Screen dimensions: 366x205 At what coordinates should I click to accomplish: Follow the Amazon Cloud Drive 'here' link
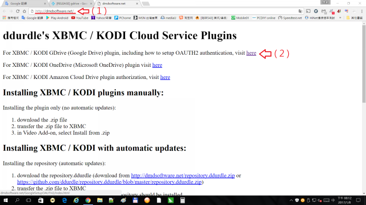(165, 77)
